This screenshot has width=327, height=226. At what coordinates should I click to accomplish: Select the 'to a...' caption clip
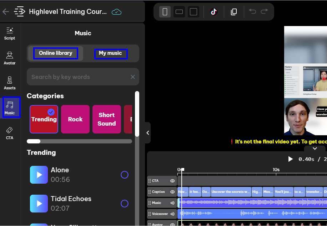(x=299, y=192)
